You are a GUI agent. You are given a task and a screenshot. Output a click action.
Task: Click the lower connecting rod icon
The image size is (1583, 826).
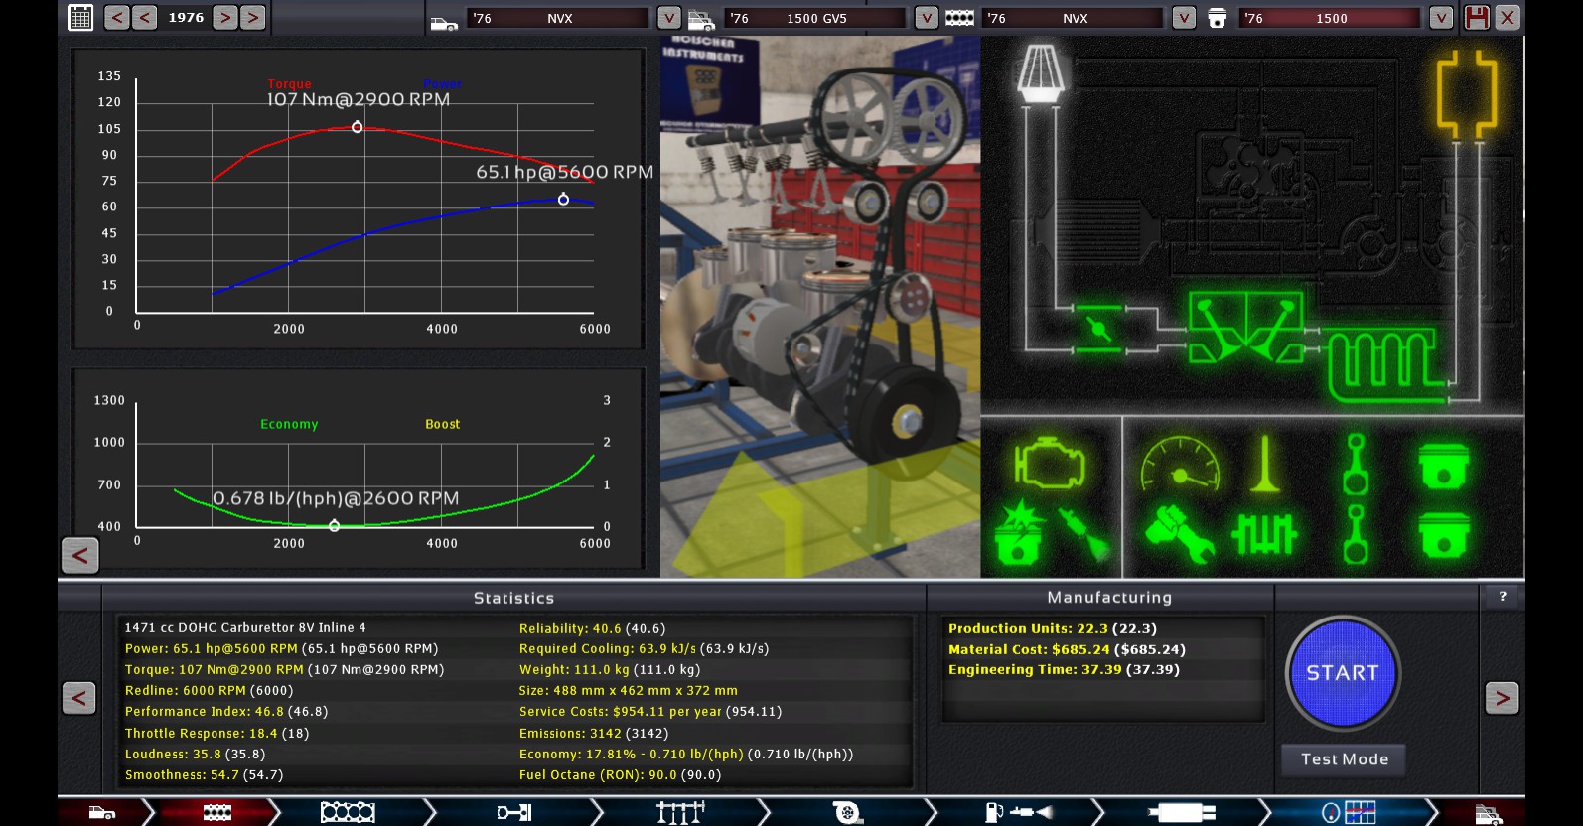tap(1356, 534)
